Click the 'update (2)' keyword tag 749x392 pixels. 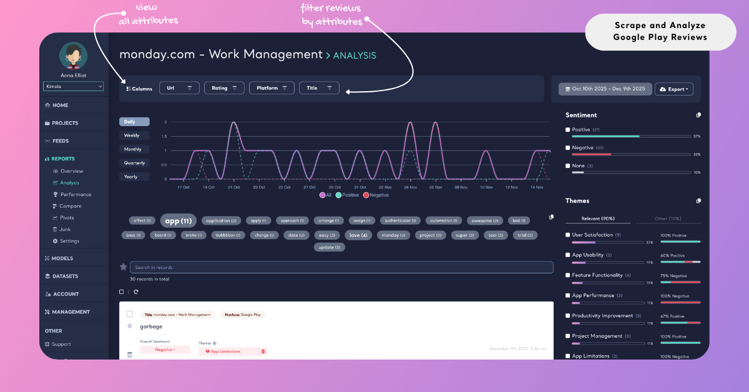click(x=329, y=247)
